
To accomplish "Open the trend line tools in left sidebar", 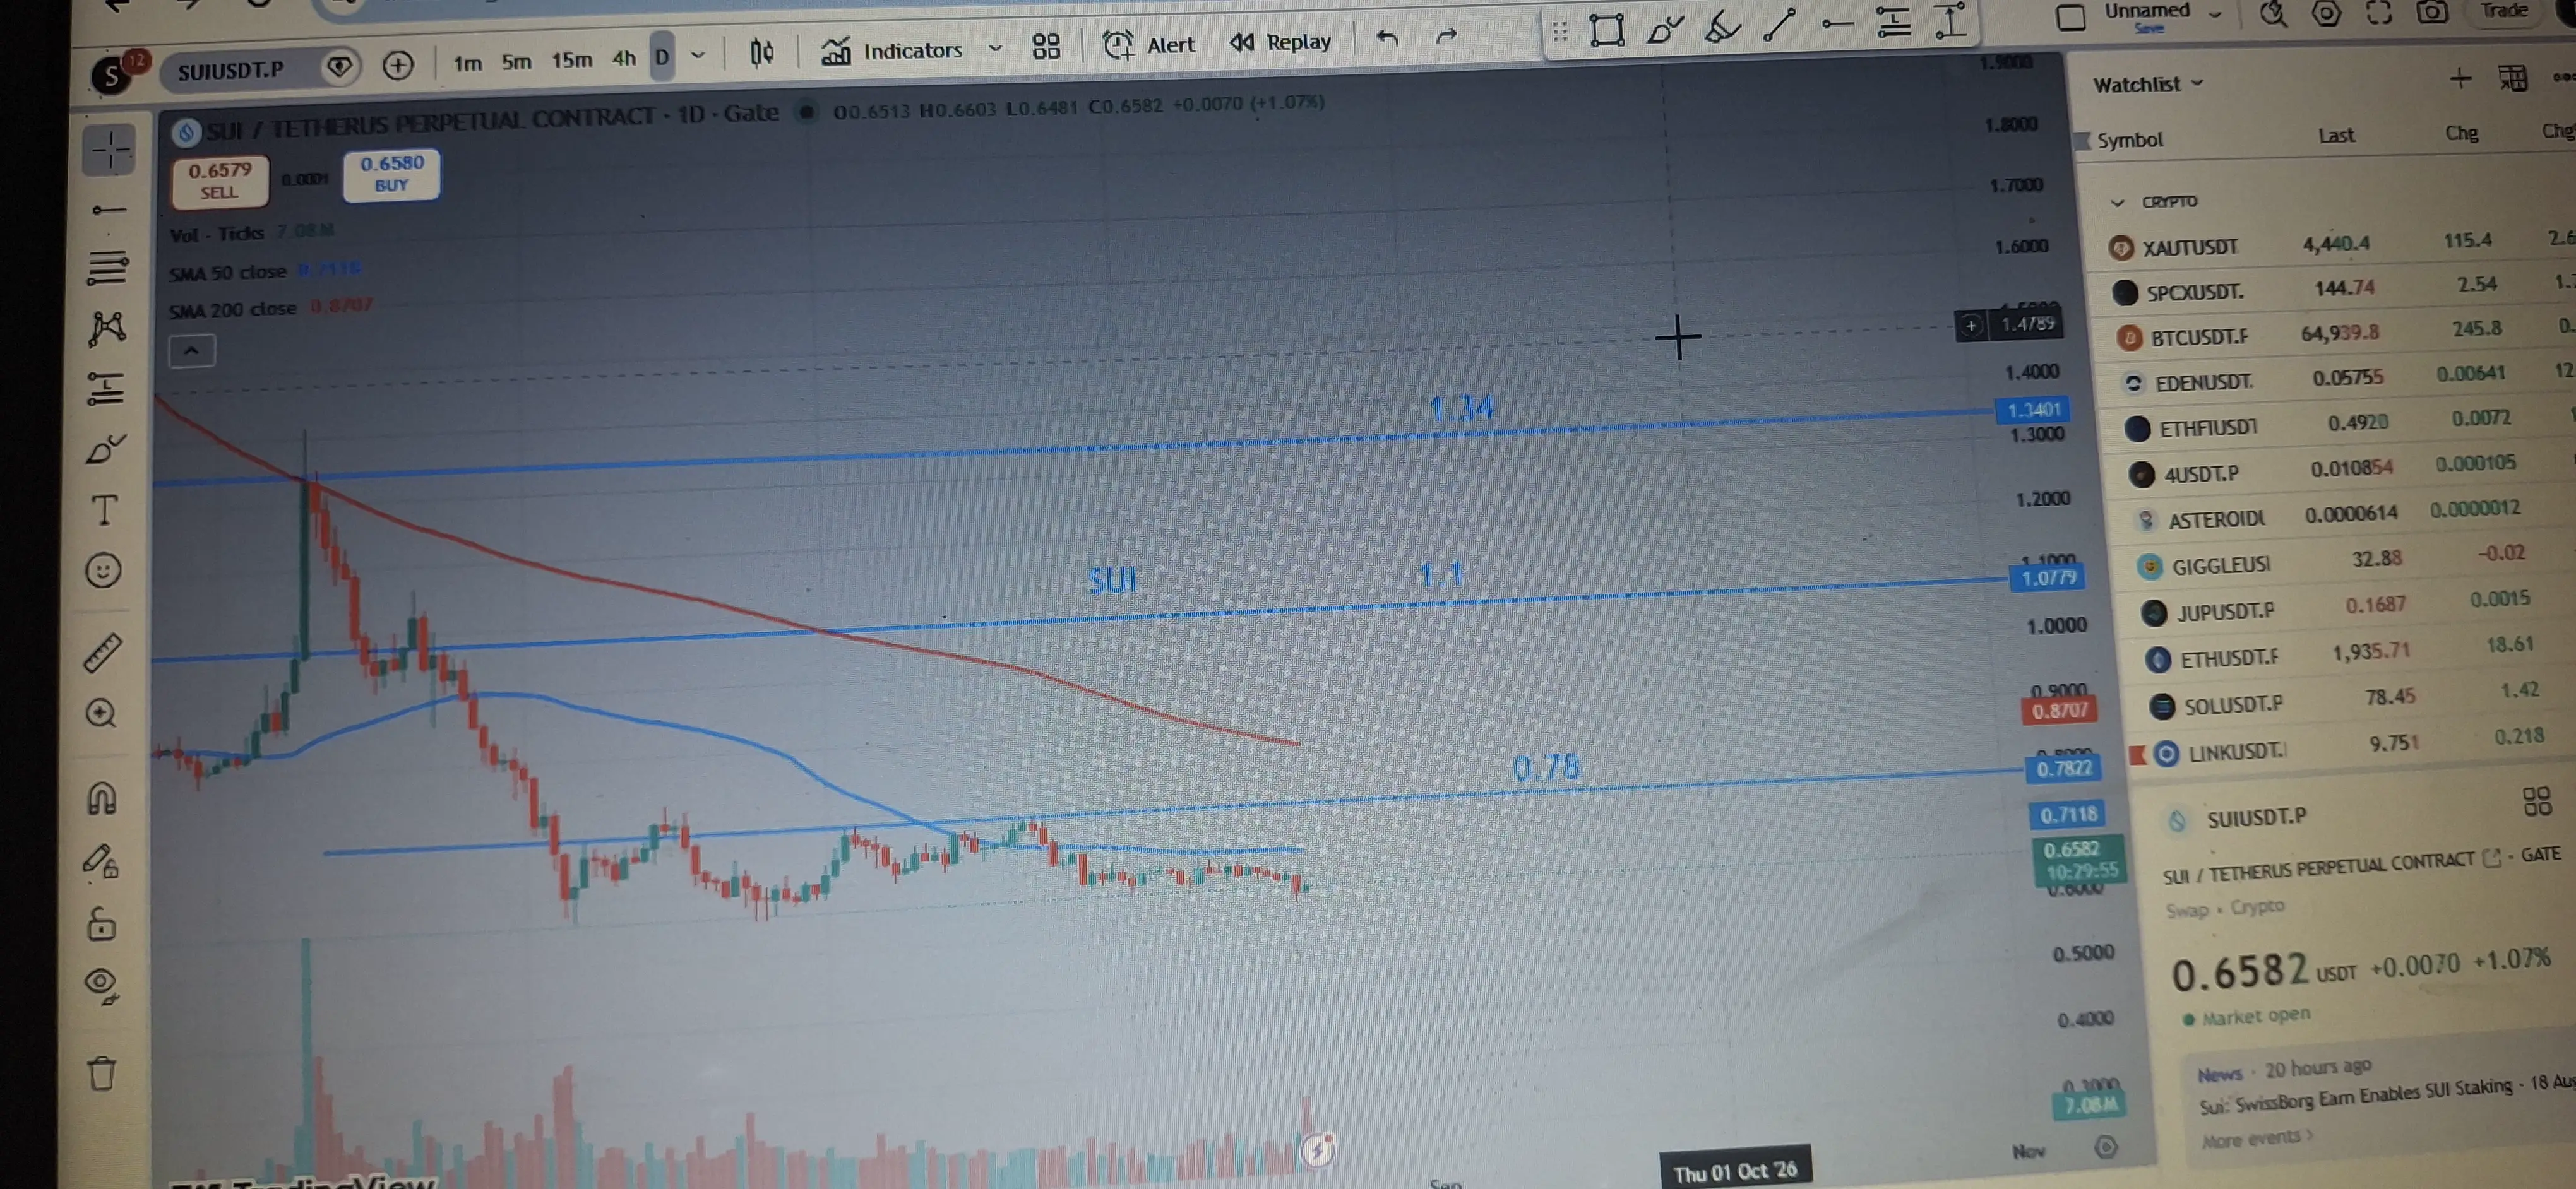I will (x=108, y=210).
